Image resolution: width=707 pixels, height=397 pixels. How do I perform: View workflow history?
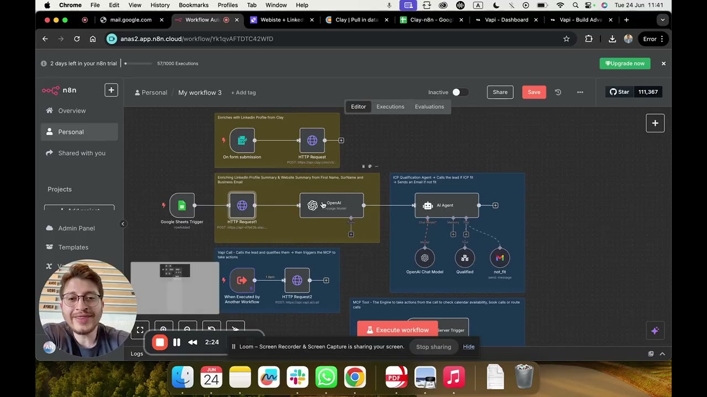coord(558,92)
